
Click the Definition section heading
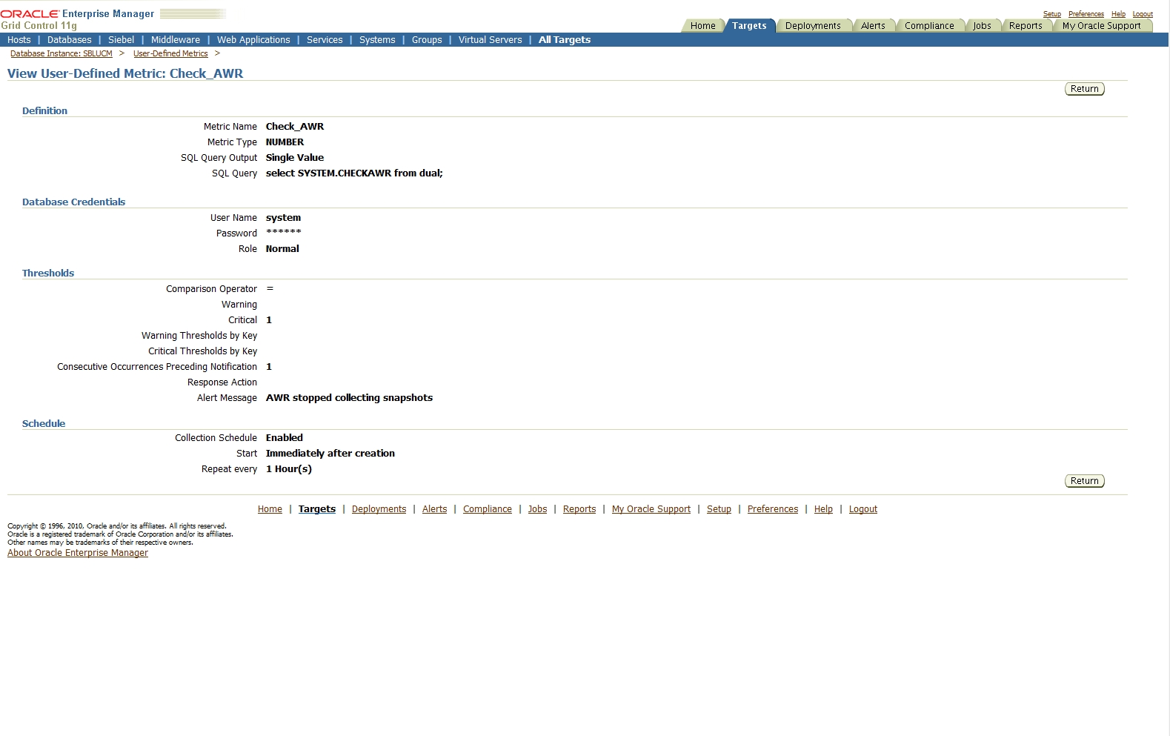pyautogui.click(x=44, y=111)
